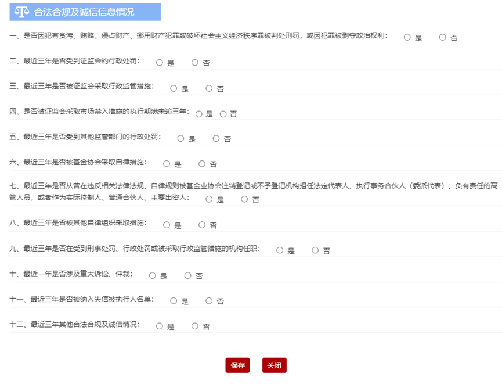
Task: Choose 是 for 其他合法合规及诚信情况
Action: coord(160,326)
